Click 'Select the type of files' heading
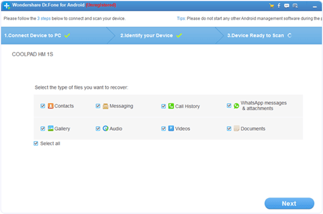 [82, 87]
